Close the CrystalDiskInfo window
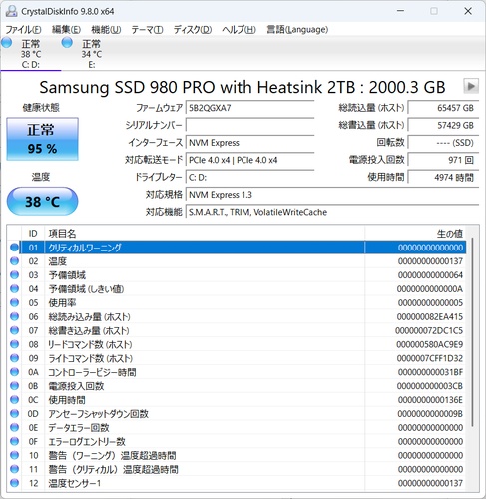This screenshot has width=486, height=499. click(x=468, y=11)
